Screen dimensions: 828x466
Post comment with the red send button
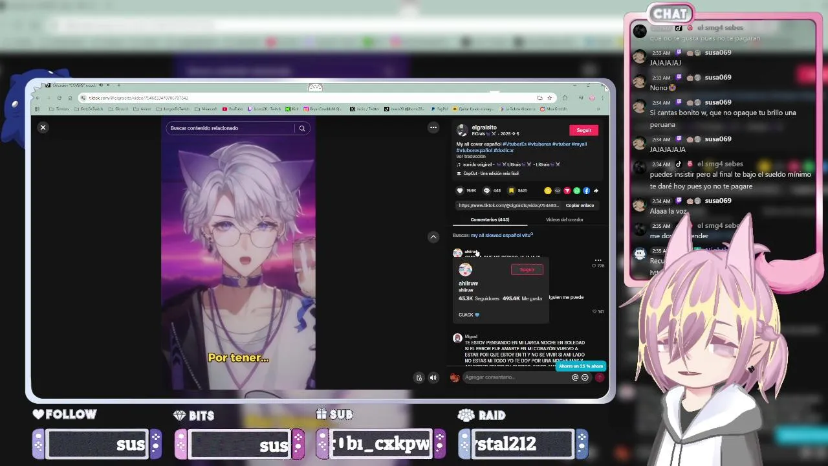[600, 377]
